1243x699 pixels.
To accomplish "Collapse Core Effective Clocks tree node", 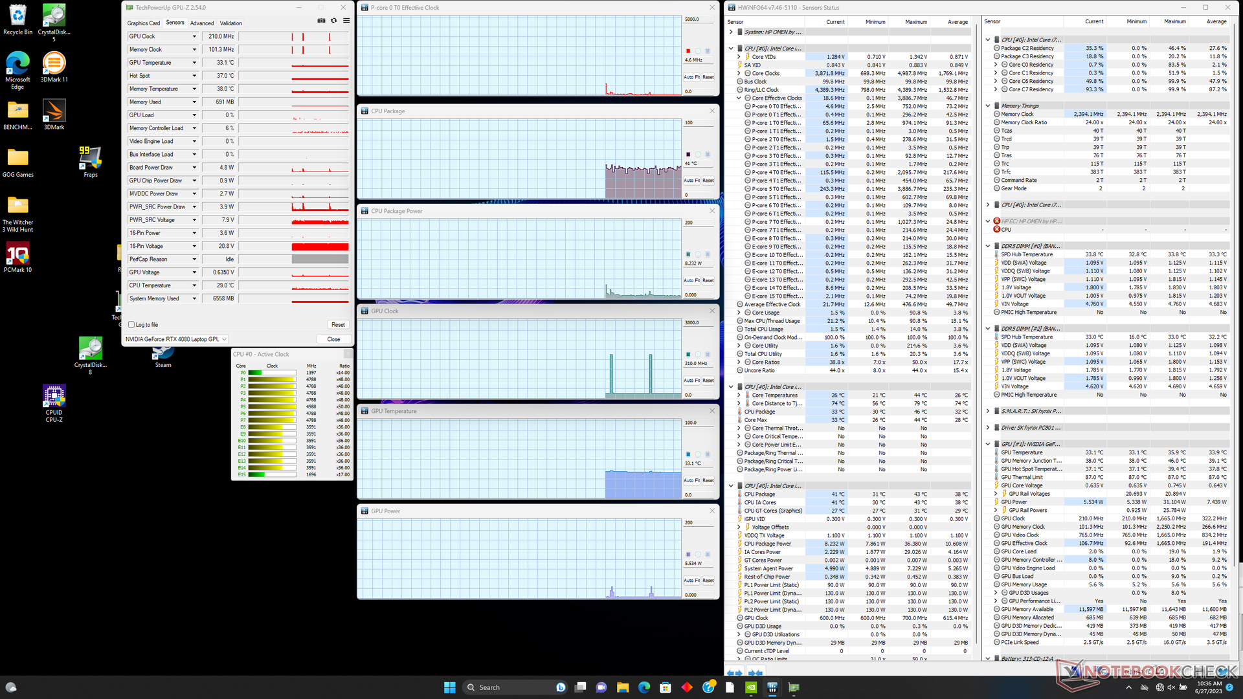I will [739, 98].
